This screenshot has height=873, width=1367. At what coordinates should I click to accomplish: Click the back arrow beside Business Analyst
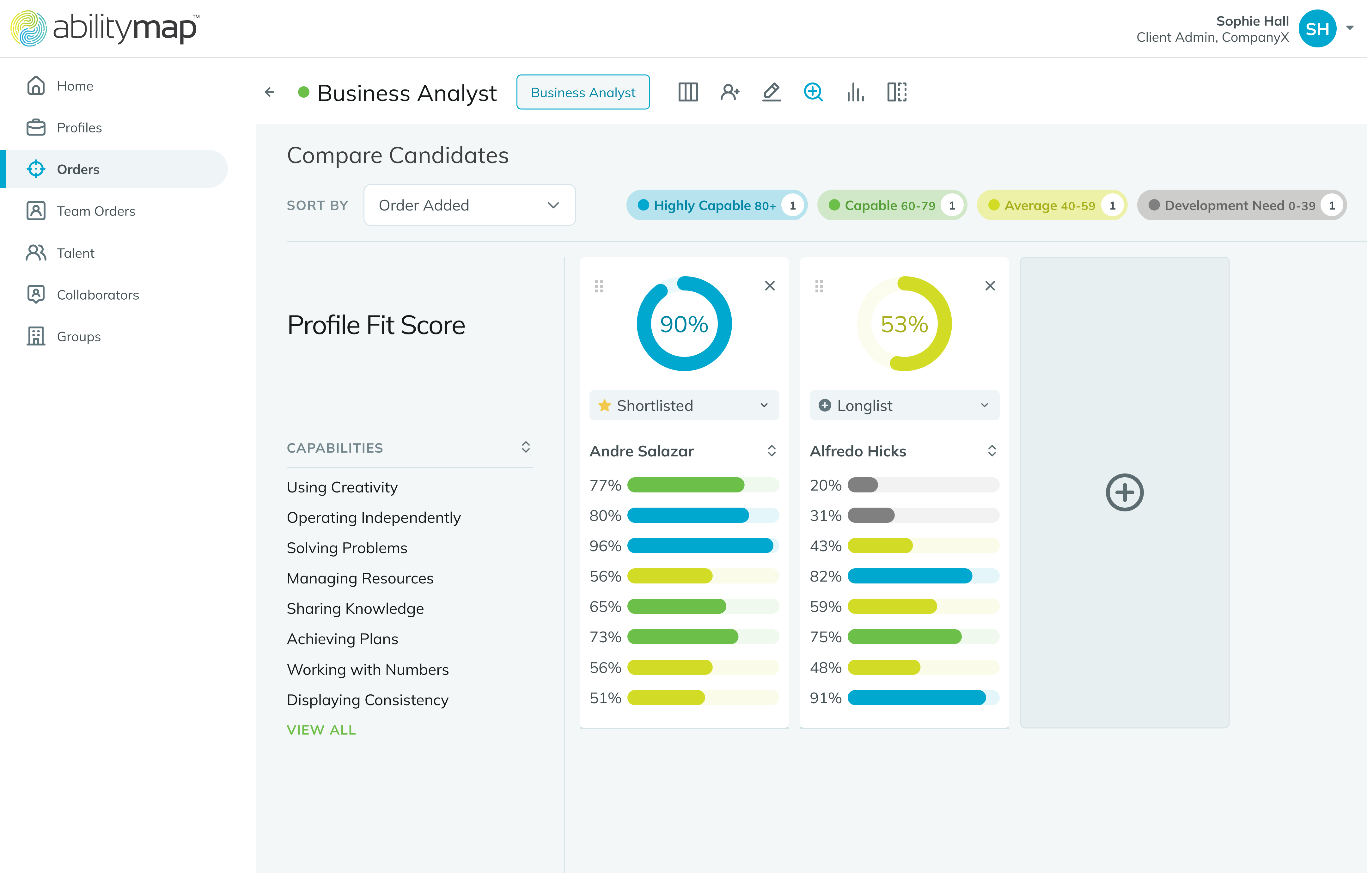tap(270, 92)
